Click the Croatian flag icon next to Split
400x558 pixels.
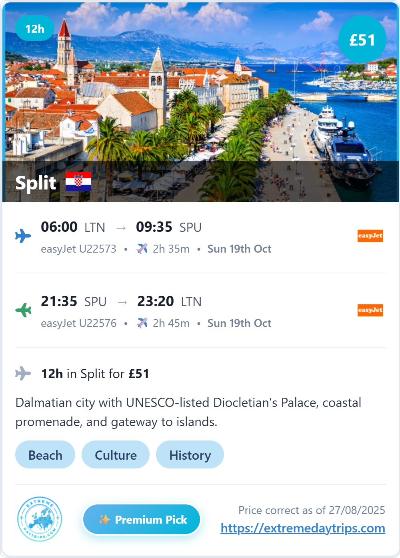[x=78, y=181]
